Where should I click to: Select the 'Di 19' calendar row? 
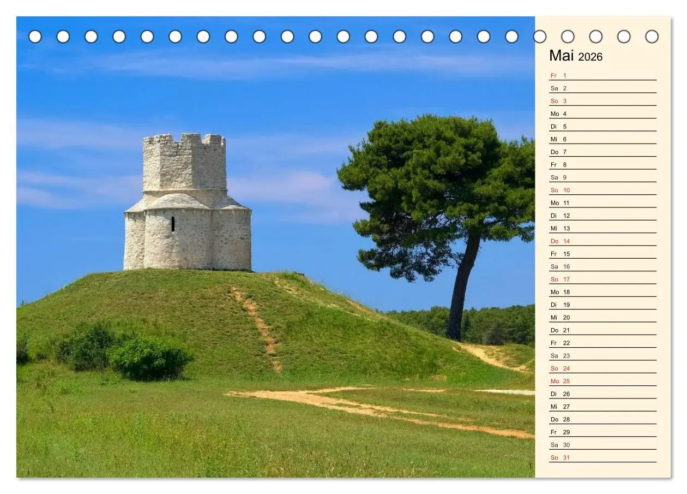tap(602, 305)
